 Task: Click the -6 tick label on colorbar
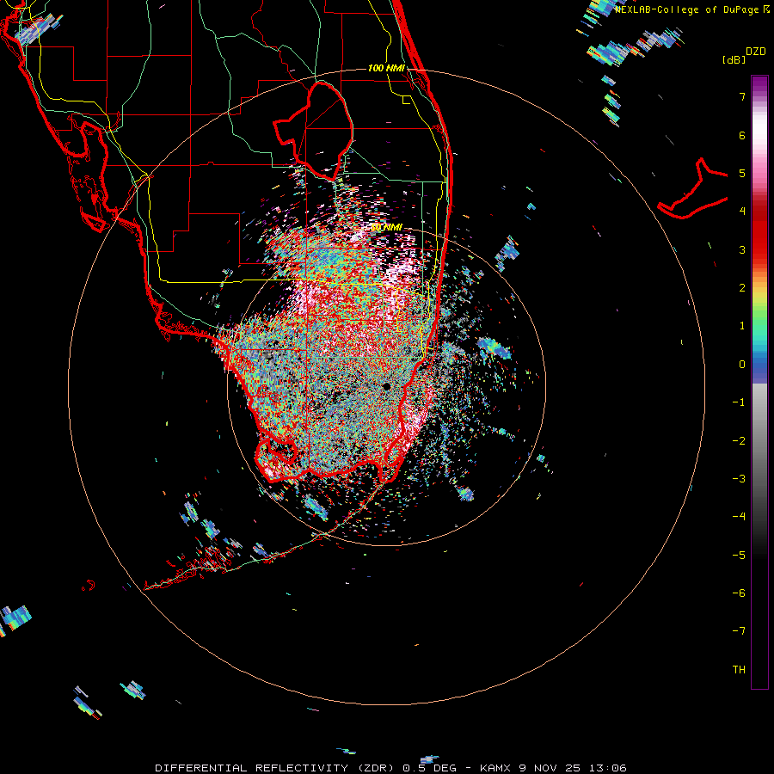(x=739, y=593)
